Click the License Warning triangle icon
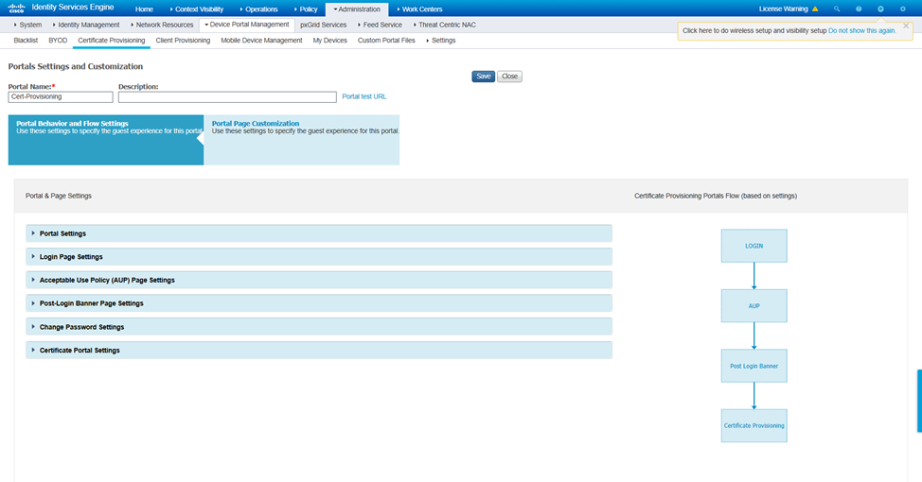This screenshot has width=922, height=482. point(815,9)
